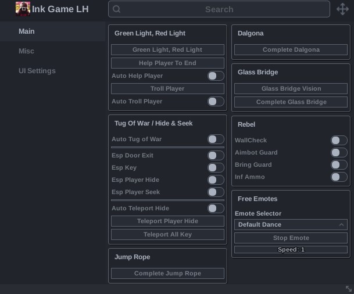Enable Inf Ammo toggle
354x294 pixels.
(x=339, y=177)
